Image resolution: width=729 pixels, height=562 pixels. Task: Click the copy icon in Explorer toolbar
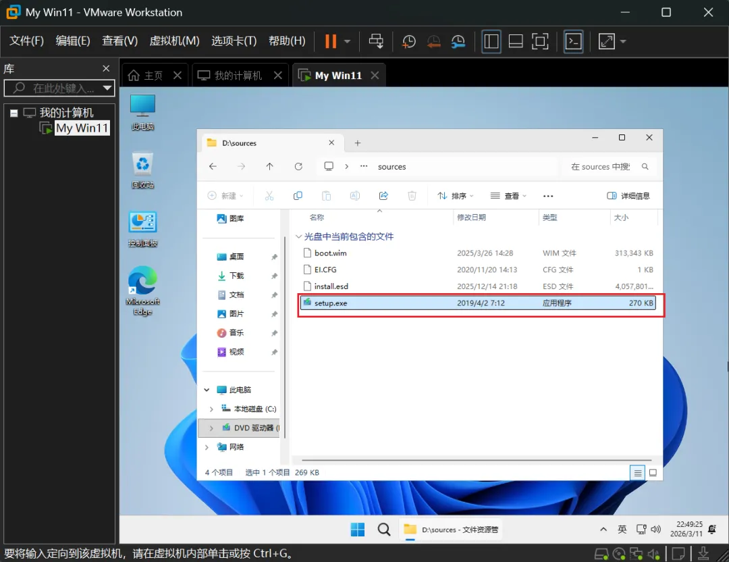(298, 196)
